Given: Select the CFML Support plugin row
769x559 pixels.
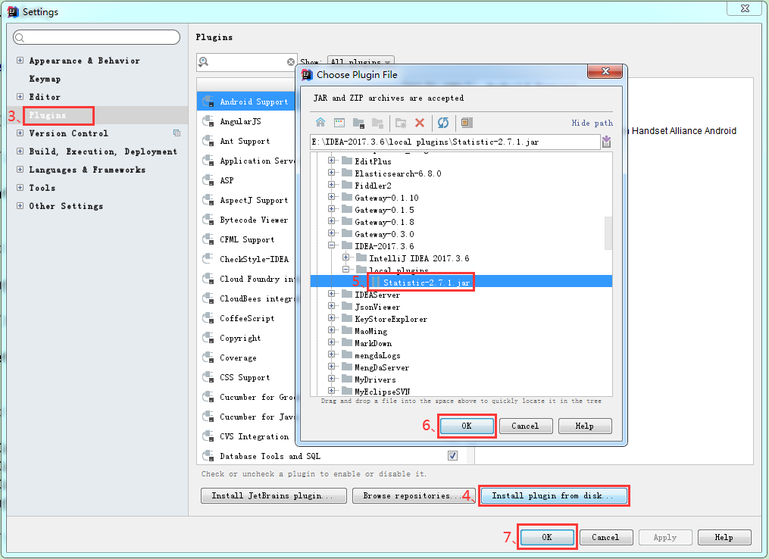Looking at the screenshot, I should (245, 239).
